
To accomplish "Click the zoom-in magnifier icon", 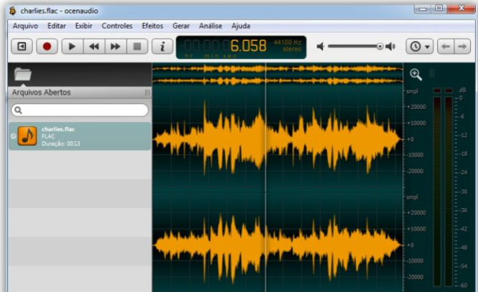I will click(415, 75).
